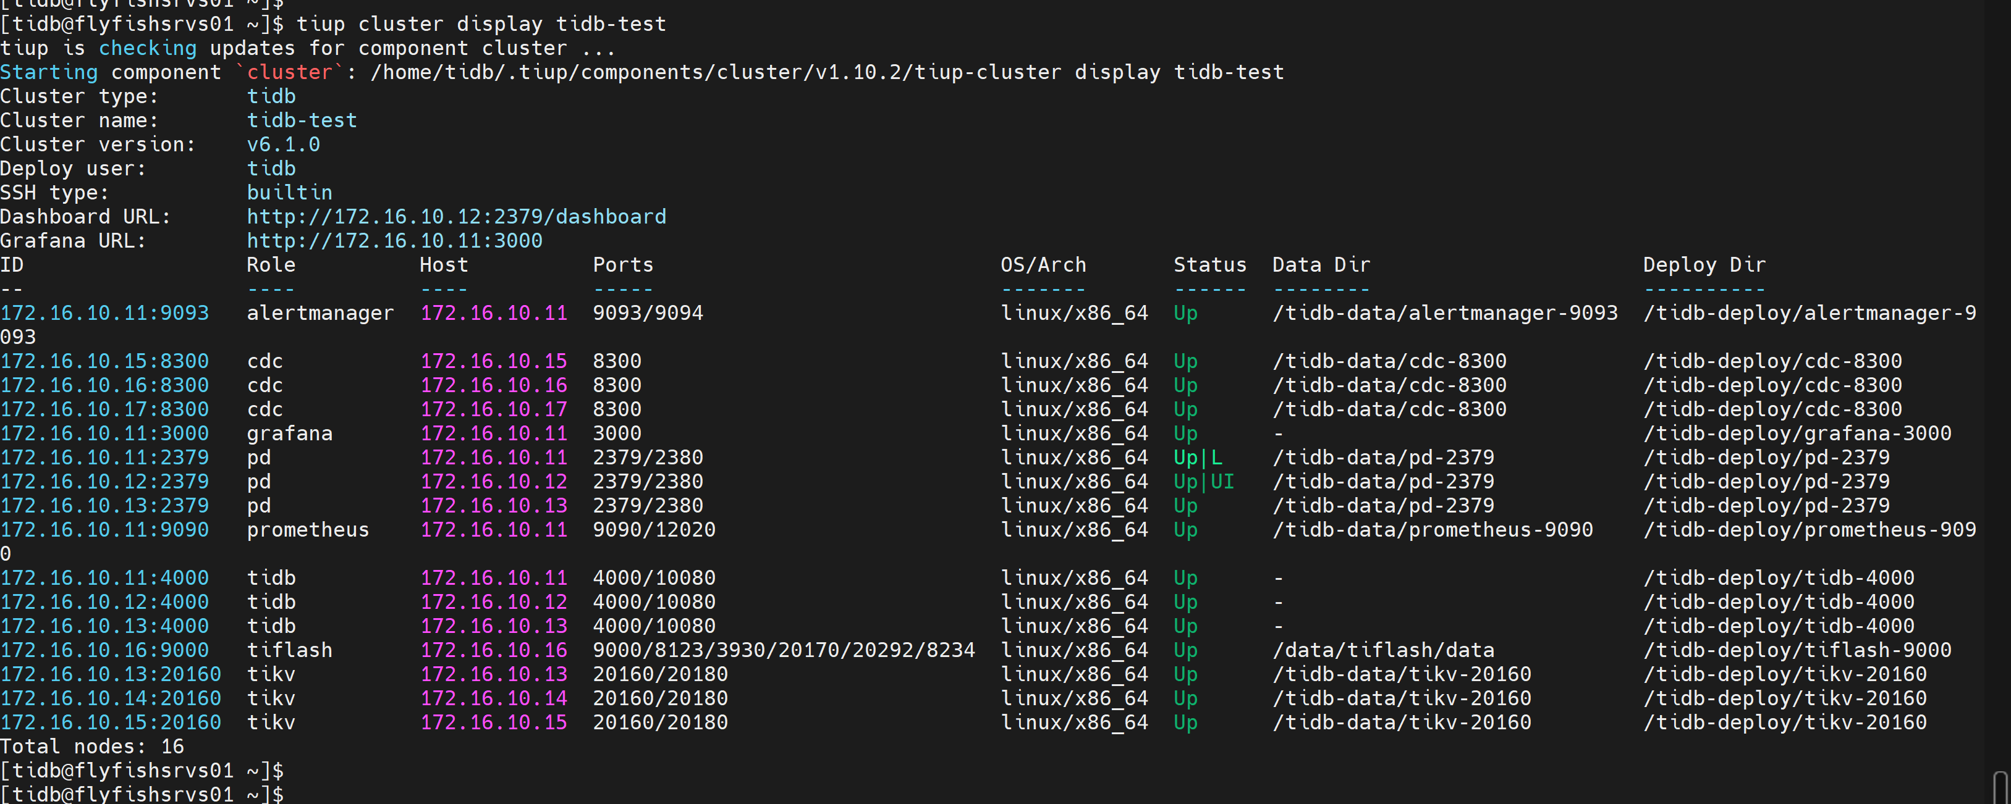Viewport: 2011px width, 804px height.
Task: Select pd leader ID 172.16.10.11:2379
Action: point(104,458)
